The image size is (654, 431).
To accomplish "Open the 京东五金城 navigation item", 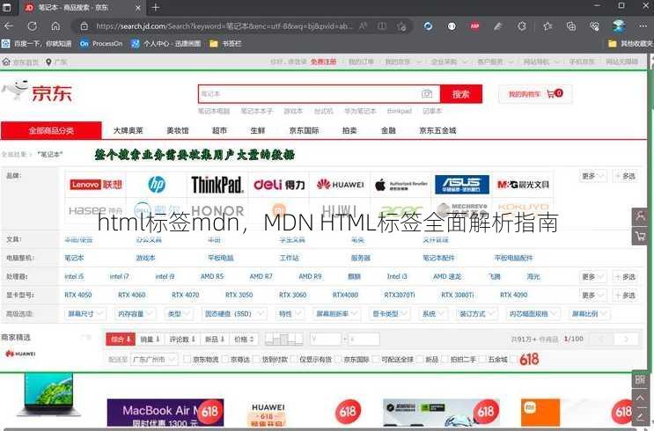I will (437, 130).
